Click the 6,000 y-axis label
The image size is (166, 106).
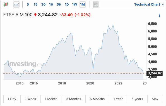[152, 31]
